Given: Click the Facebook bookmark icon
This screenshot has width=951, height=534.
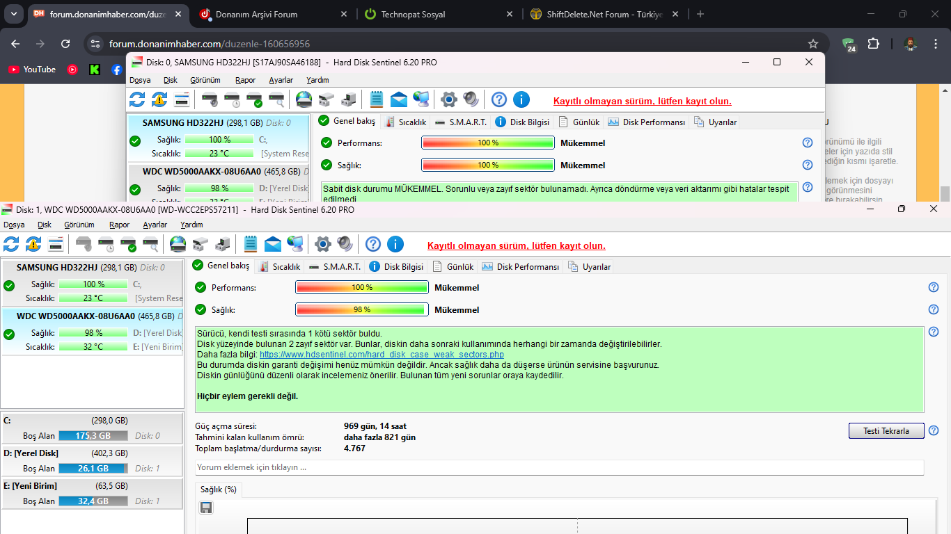Looking at the screenshot, I should 116,70.
